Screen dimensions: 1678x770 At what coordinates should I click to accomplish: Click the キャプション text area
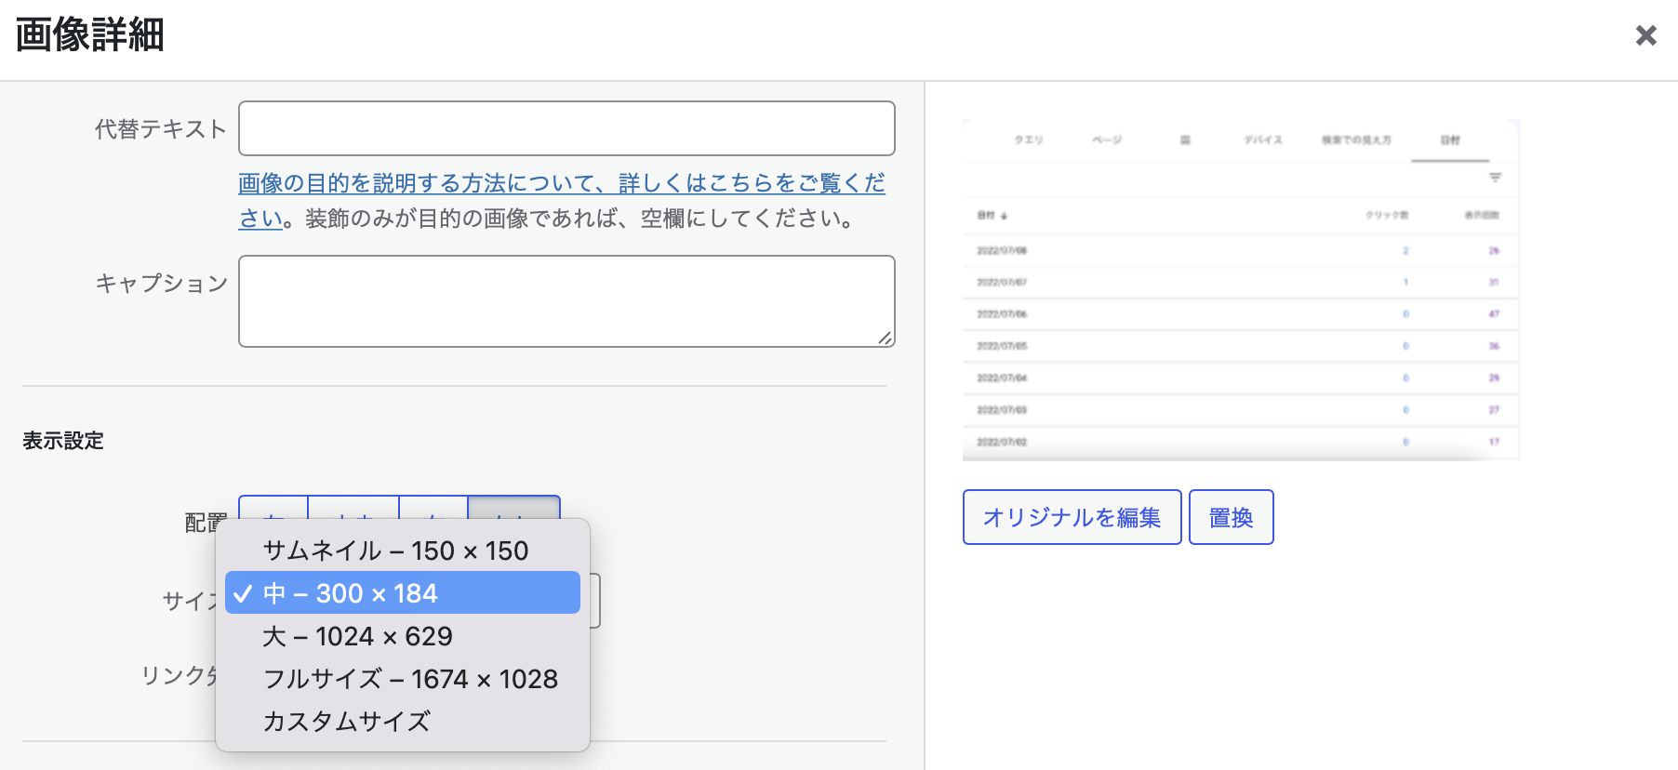(566, 301)
